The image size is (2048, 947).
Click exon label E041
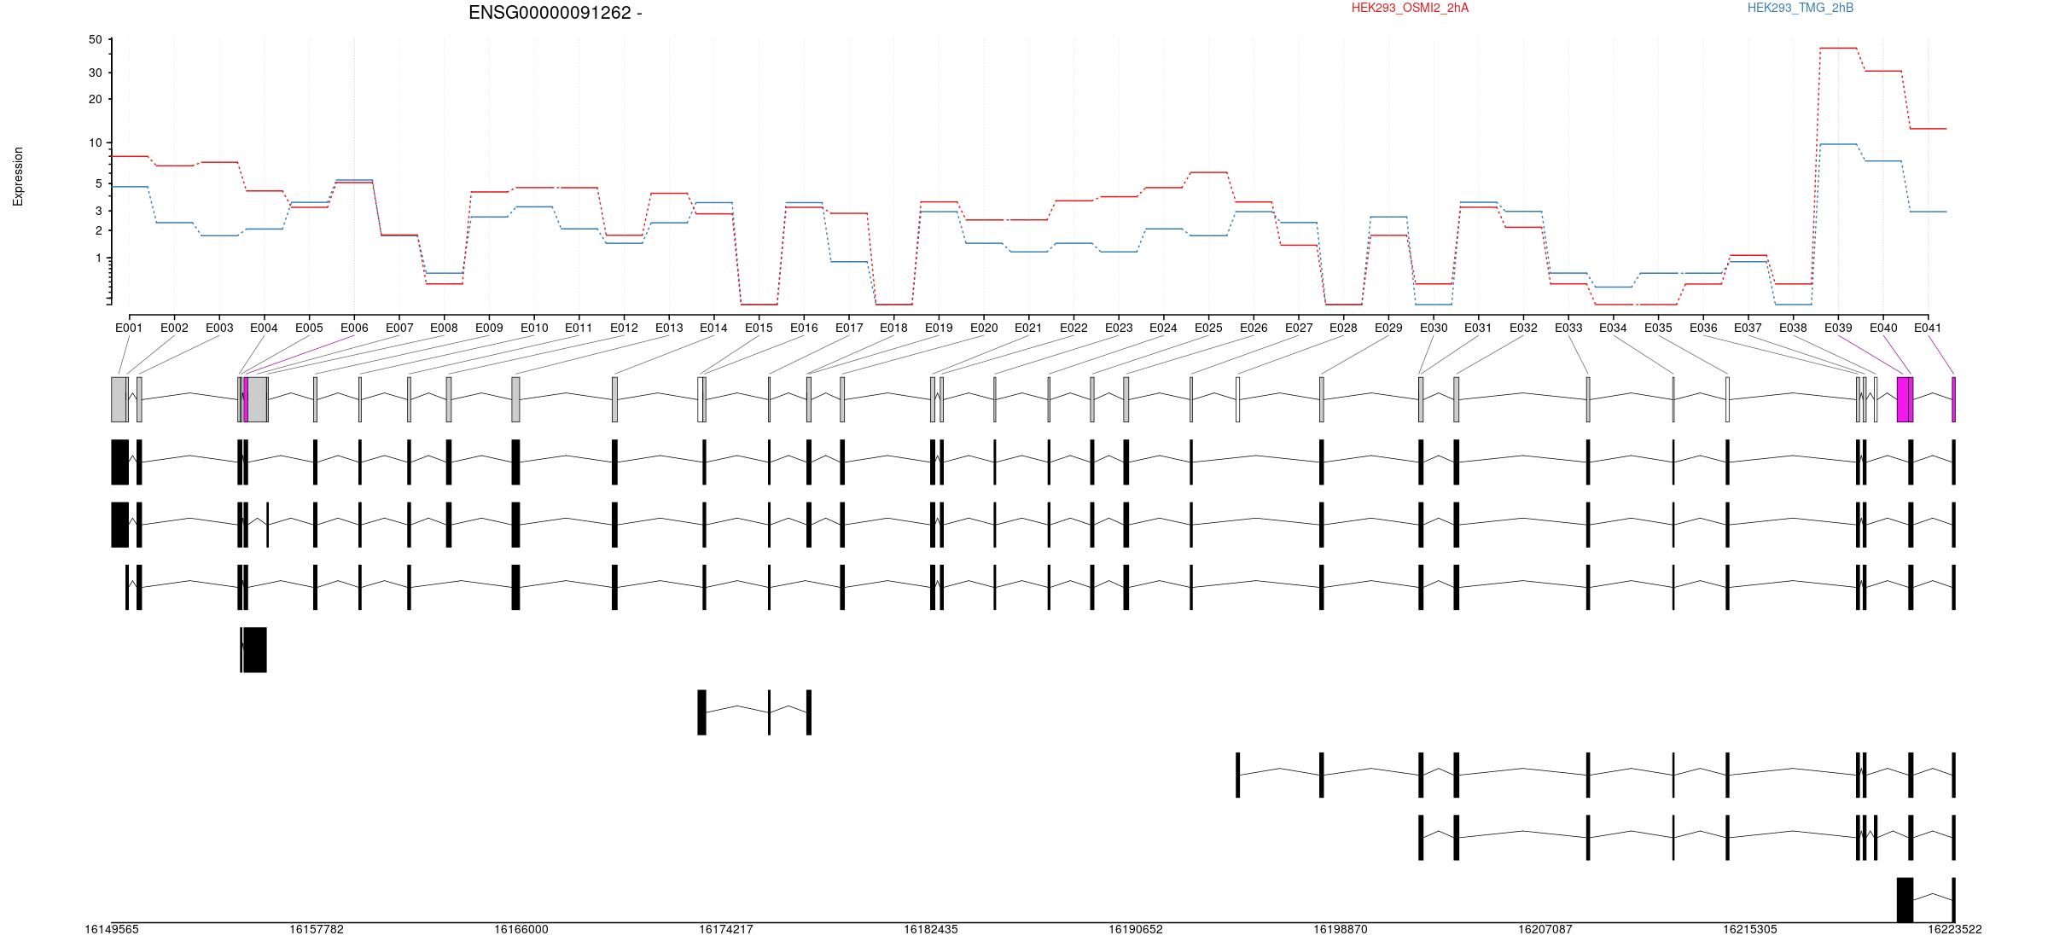[x=1928, y=328]
